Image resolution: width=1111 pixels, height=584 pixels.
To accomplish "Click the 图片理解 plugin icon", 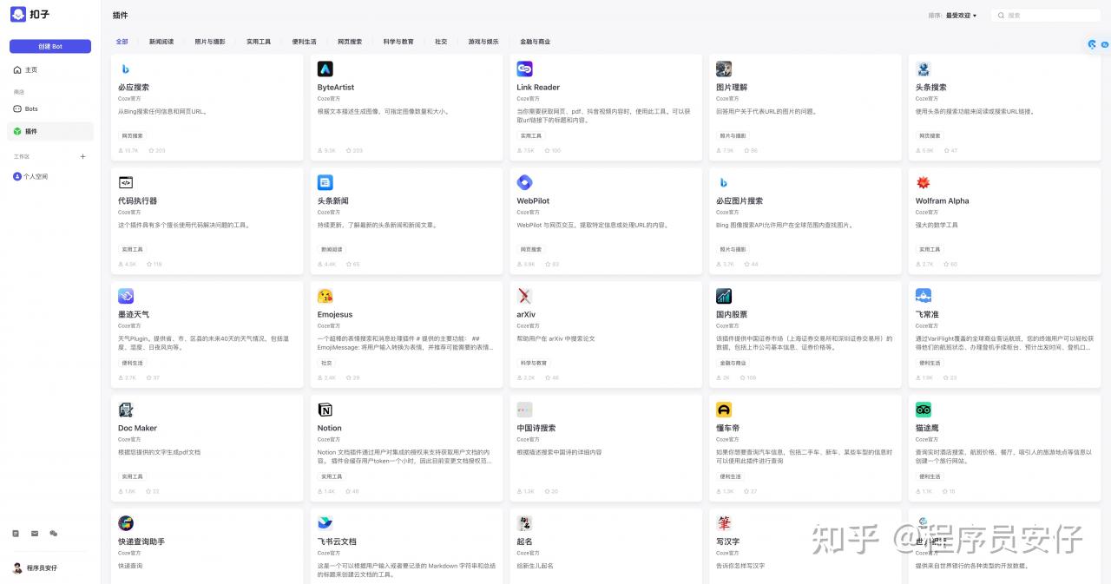I will (x=724, y=69).
